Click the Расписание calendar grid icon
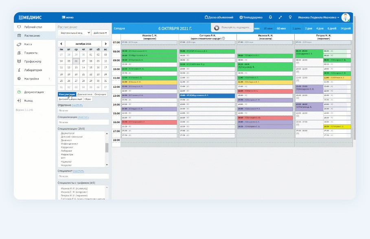The height and width of the screenshot is (239, 370). coord(19,36)
